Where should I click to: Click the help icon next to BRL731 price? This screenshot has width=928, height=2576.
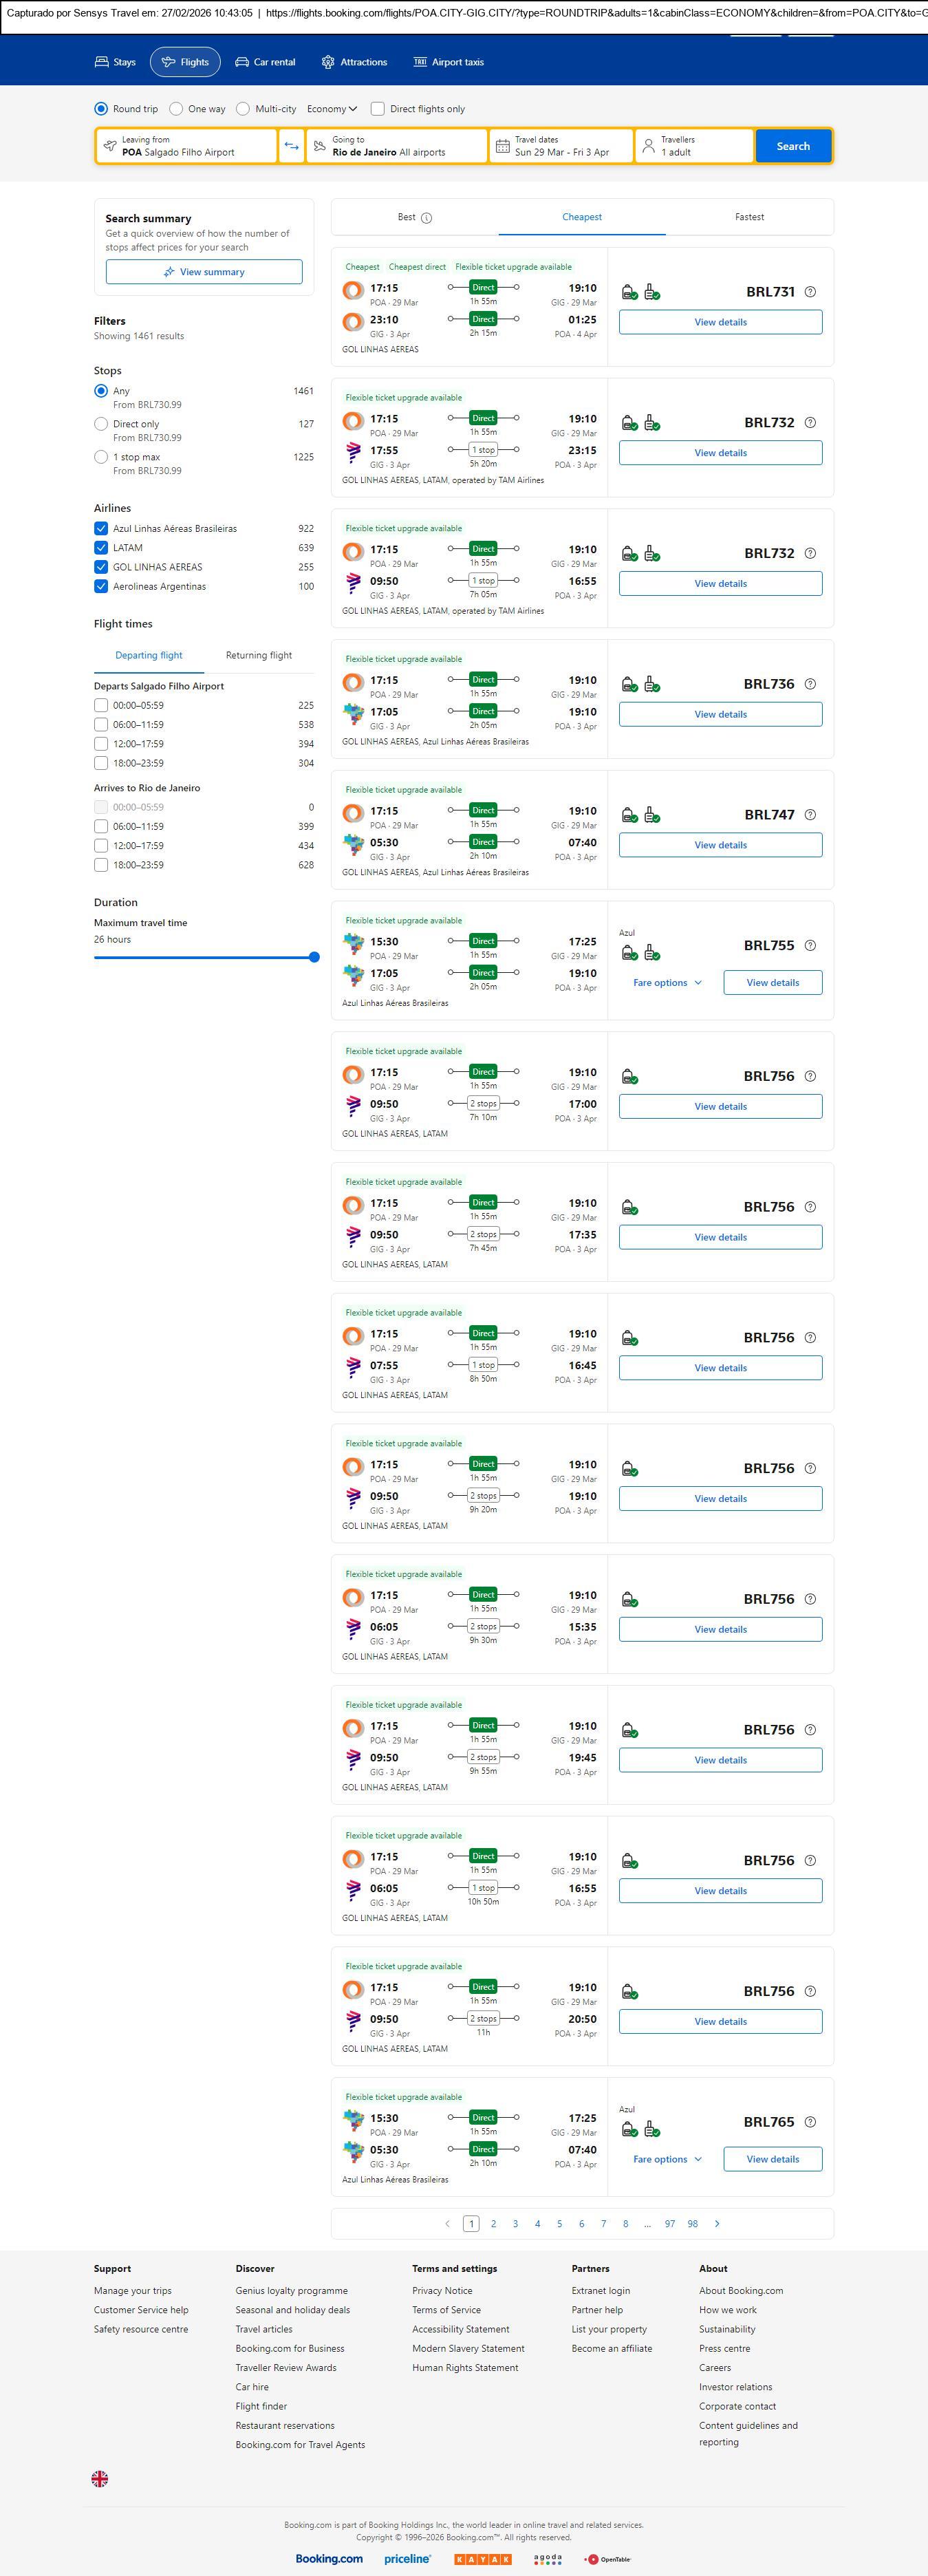(810, 292)
